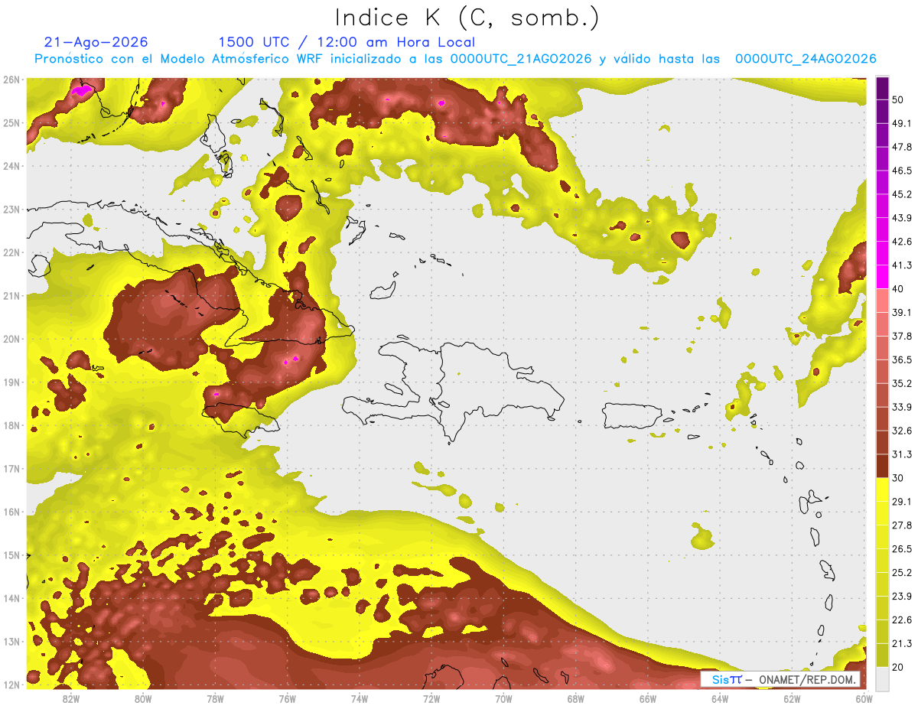
Task: Click the colorbar value '40'
Action: (x=900, y=289)
